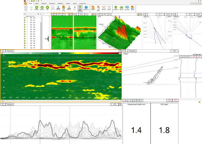
Task: Open Preferences from the toolbar
Action: click(x=86, y=8)
